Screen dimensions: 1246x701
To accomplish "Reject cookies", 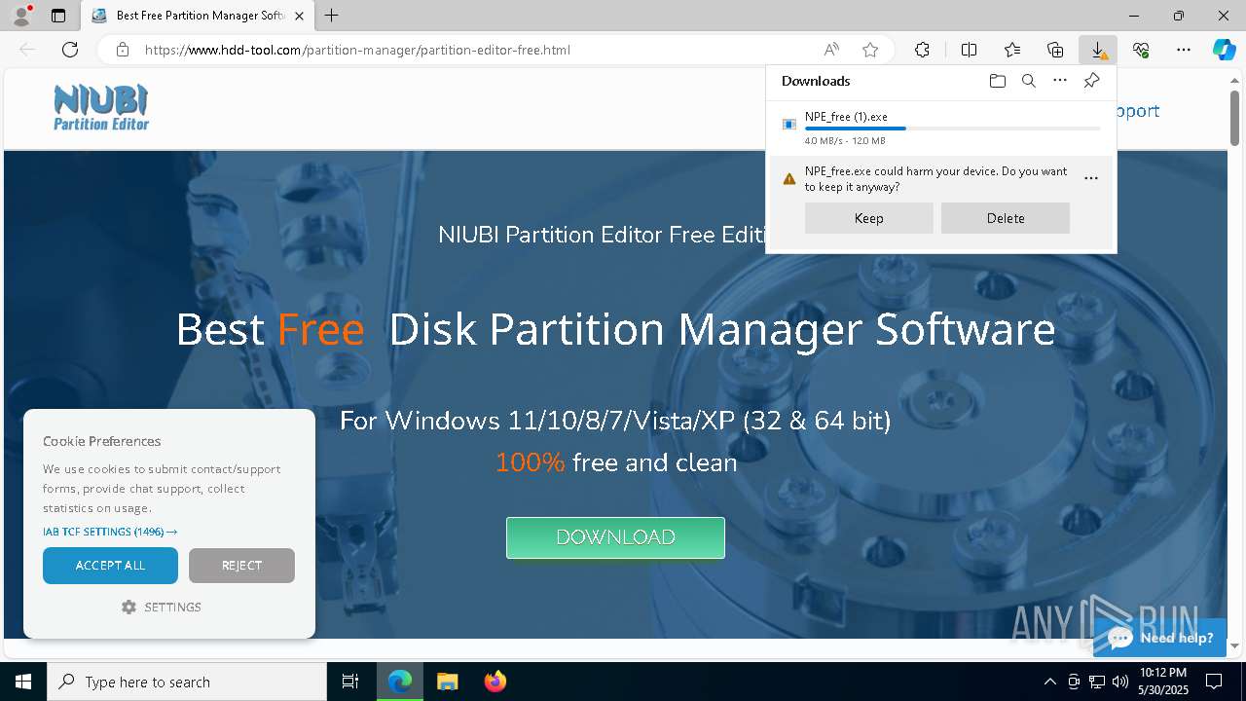I will (241, 566).
